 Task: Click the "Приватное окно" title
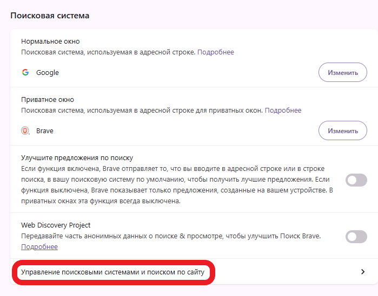[x=48, y=99]
